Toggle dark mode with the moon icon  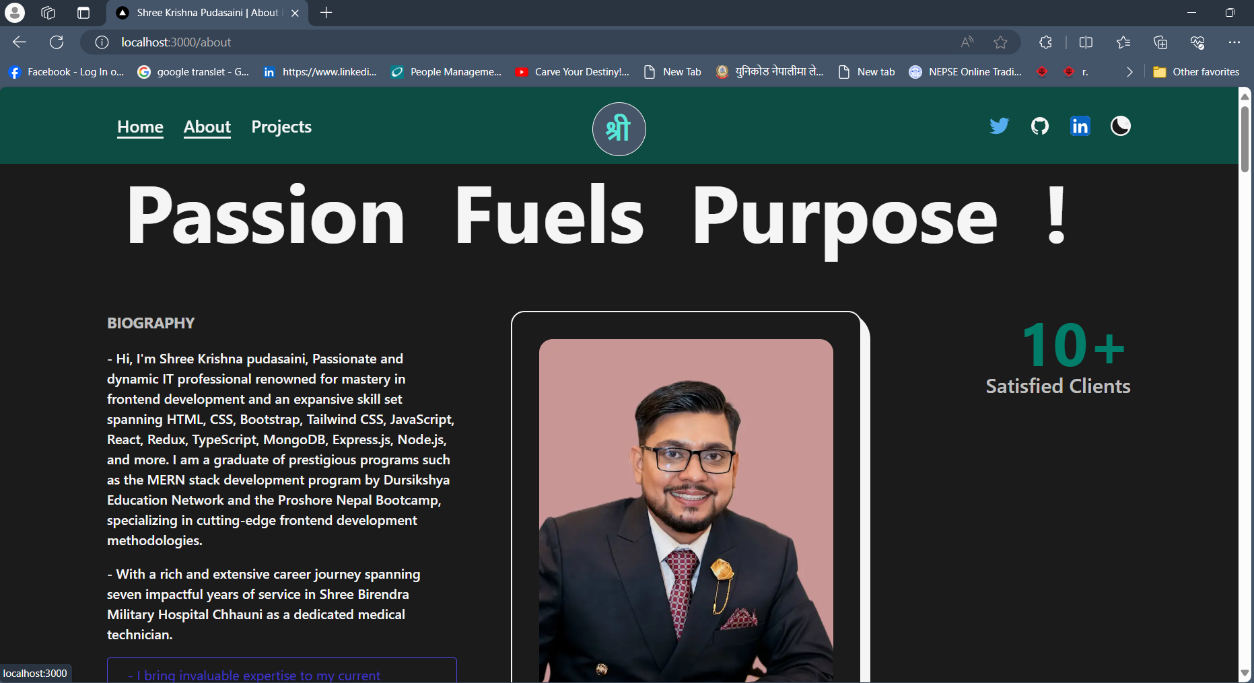coord(1121,126)
